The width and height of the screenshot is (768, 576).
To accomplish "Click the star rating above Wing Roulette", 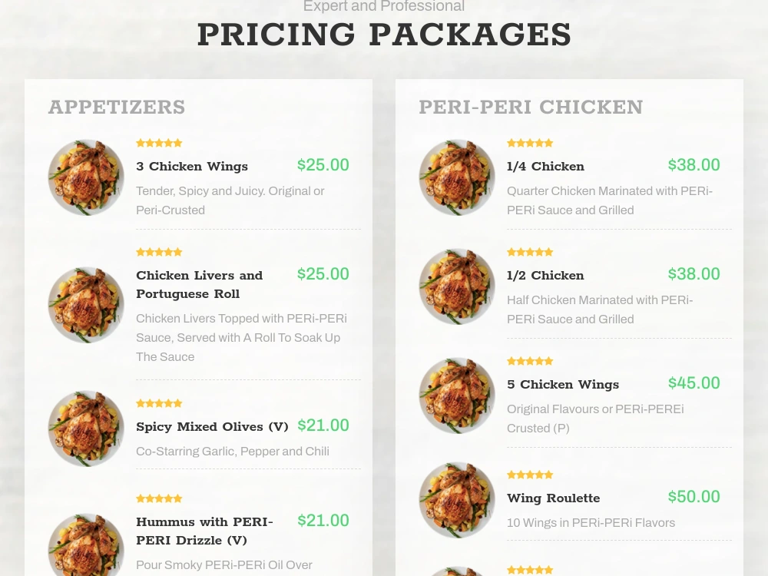I will 530,475.
